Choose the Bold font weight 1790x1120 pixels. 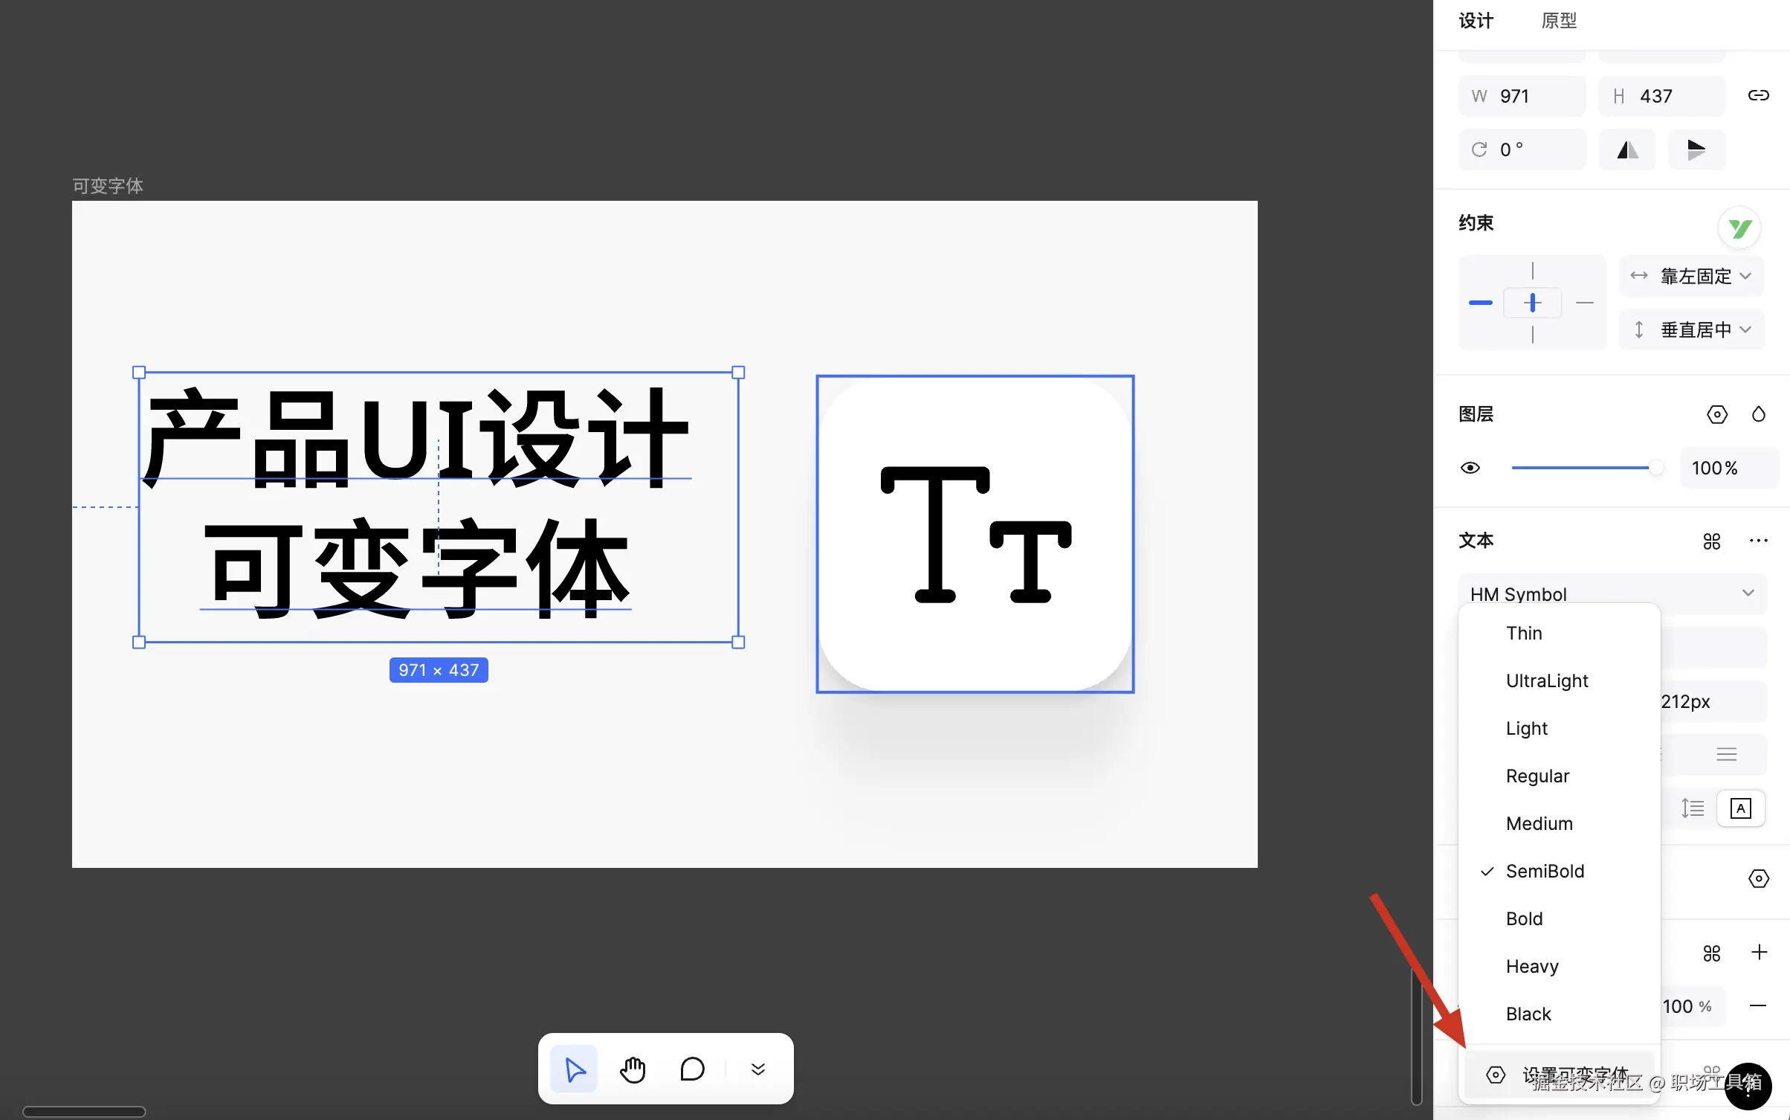coord(1524,919)
